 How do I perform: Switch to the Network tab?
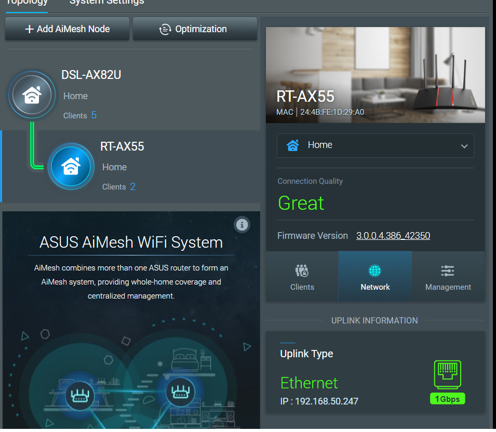[x=375, y=277]
